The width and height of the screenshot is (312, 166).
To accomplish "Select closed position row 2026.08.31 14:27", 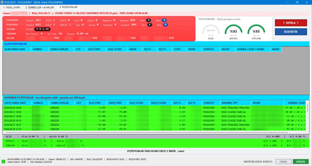I will coord(154,125).
